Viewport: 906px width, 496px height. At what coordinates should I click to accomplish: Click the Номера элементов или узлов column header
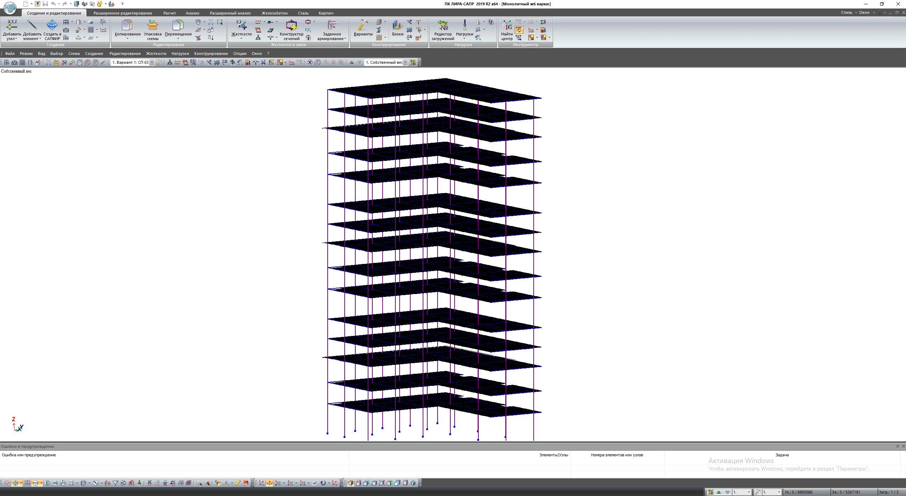pyautogui.click(x=617, y=455)
